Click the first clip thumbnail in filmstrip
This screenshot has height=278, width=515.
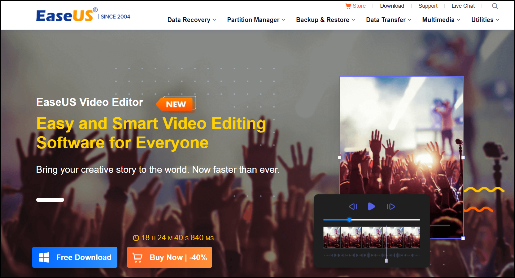click(x=332, y=237)
